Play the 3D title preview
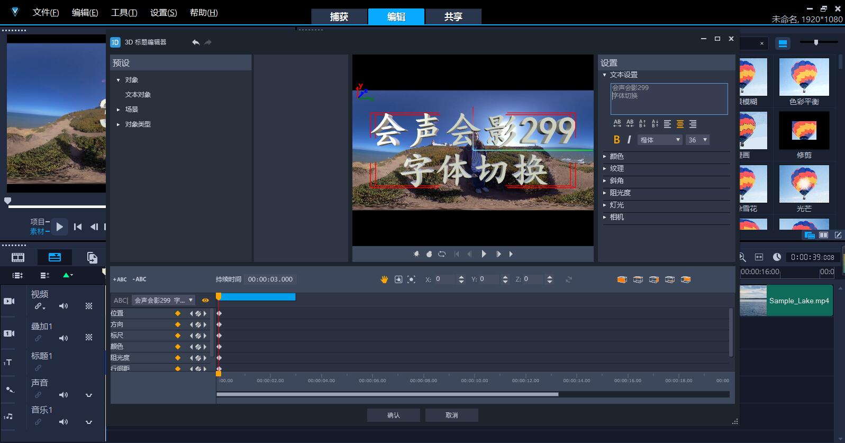This screenshot has height=443, width=845. point(484,254)
